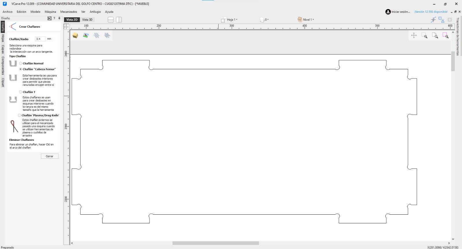Click the ruler origin corner icon
The width and height of the screenshot is (462, 249).
pyautogui.click(x=66, y=26)
